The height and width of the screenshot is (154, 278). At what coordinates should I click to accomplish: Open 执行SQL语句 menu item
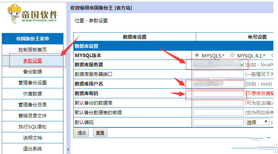click(x=33, y=127)
